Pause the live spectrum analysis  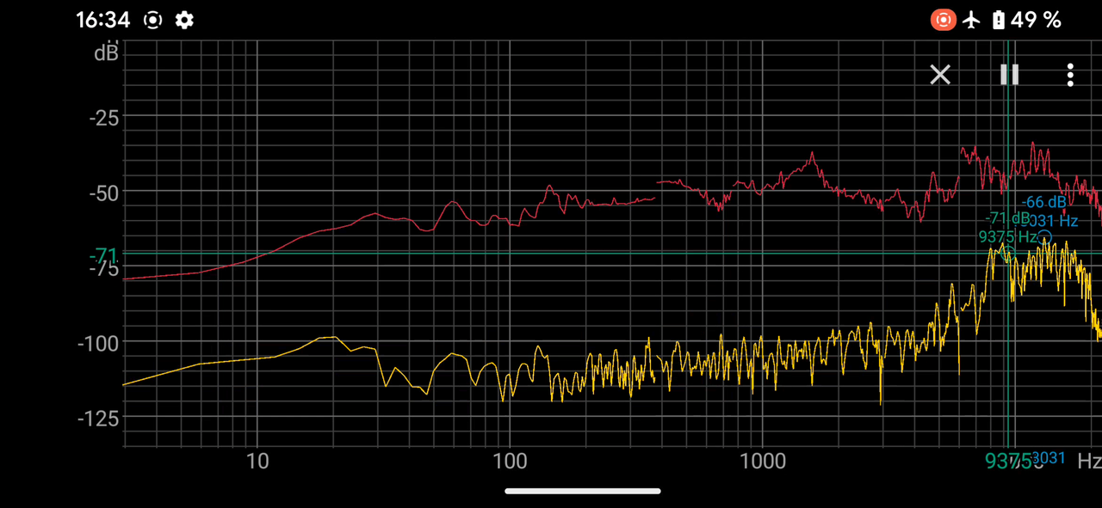click(x=1009, y=75)
